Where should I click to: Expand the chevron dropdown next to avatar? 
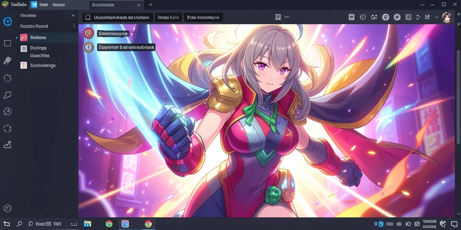tap(437, 18)
